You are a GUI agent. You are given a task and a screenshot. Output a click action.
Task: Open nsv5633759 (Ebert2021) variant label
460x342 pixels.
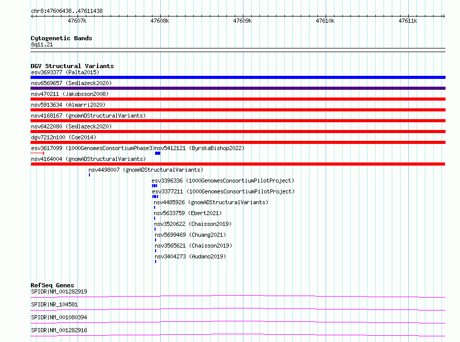[188, 213]
